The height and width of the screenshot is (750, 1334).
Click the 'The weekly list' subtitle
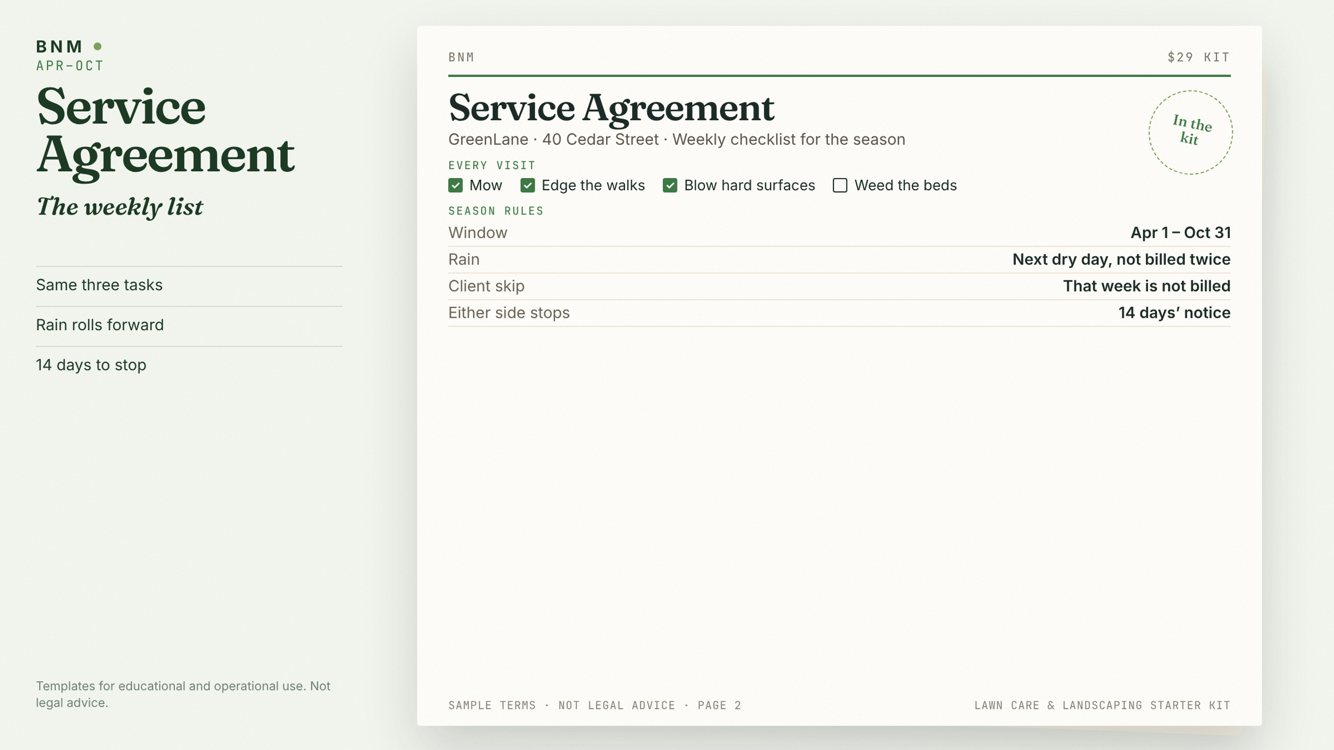119,207
